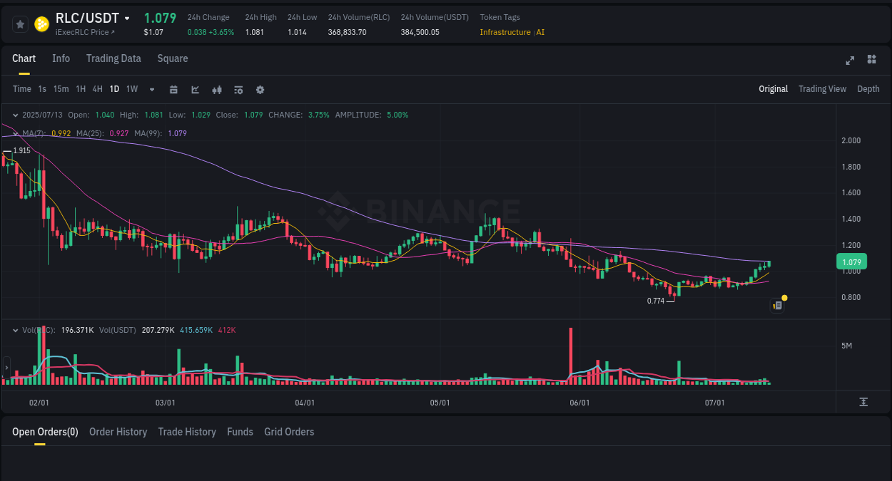Open the Infrastructure token tag link
This screenshot has width=892, height=481.
click(x=505, y=32)
